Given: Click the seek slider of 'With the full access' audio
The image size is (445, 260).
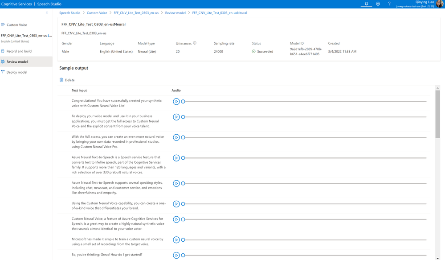Looking at the screenshot, I should point(304,137).
